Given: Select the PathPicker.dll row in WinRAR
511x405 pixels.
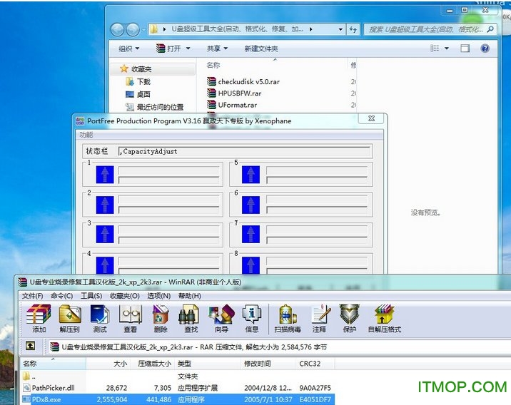Looking at the screenshot, I should click(x=177, y=388).
